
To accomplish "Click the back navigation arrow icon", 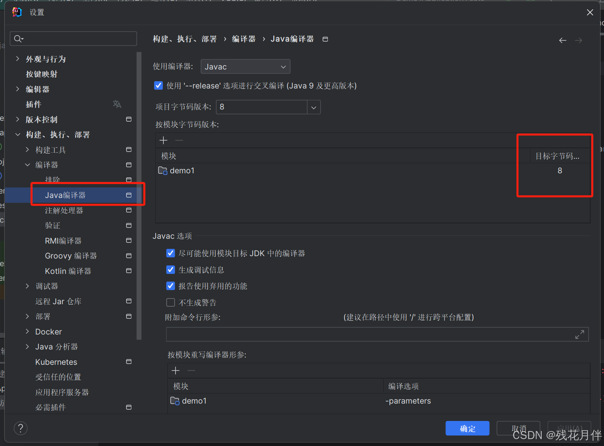I will pos(562,40).
